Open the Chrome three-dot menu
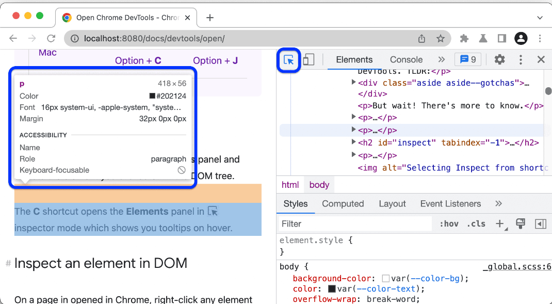The height and width of the screenshot is (304, 552). pyautogui.click(x=540, y=38)
